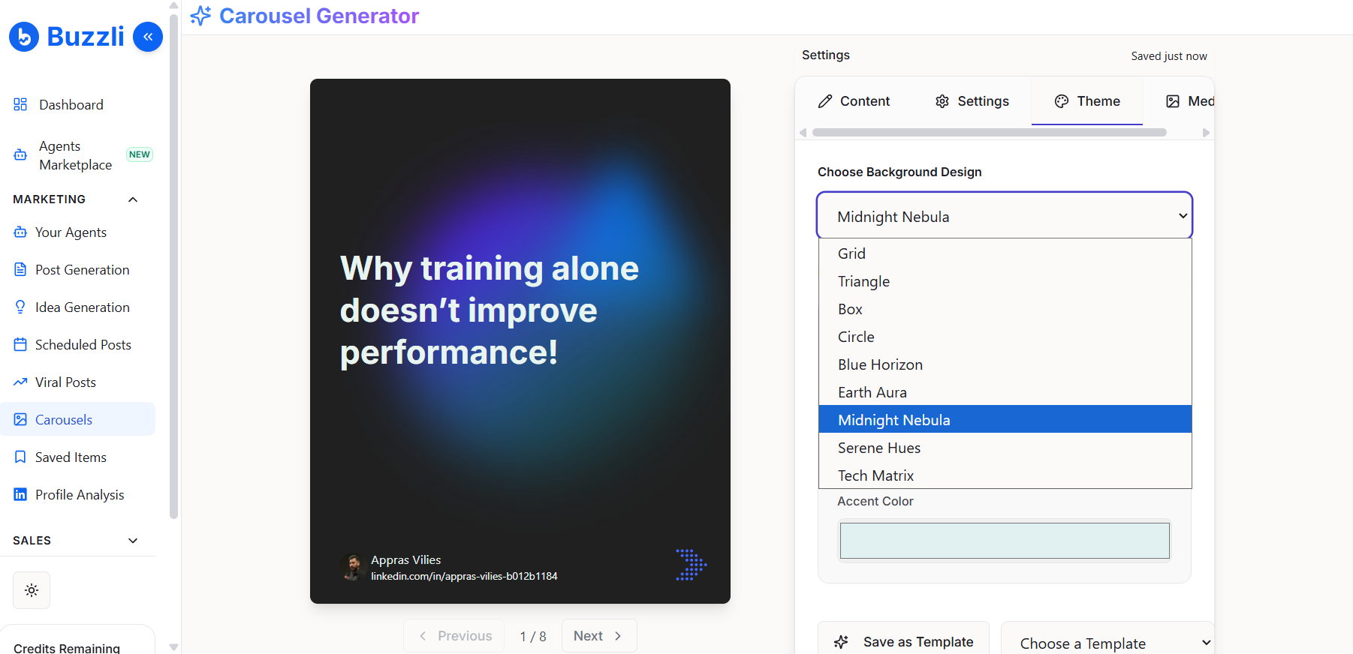1353x654 pixels.
Task: Switch to the Media tab
Action: tap(1189, 101)
